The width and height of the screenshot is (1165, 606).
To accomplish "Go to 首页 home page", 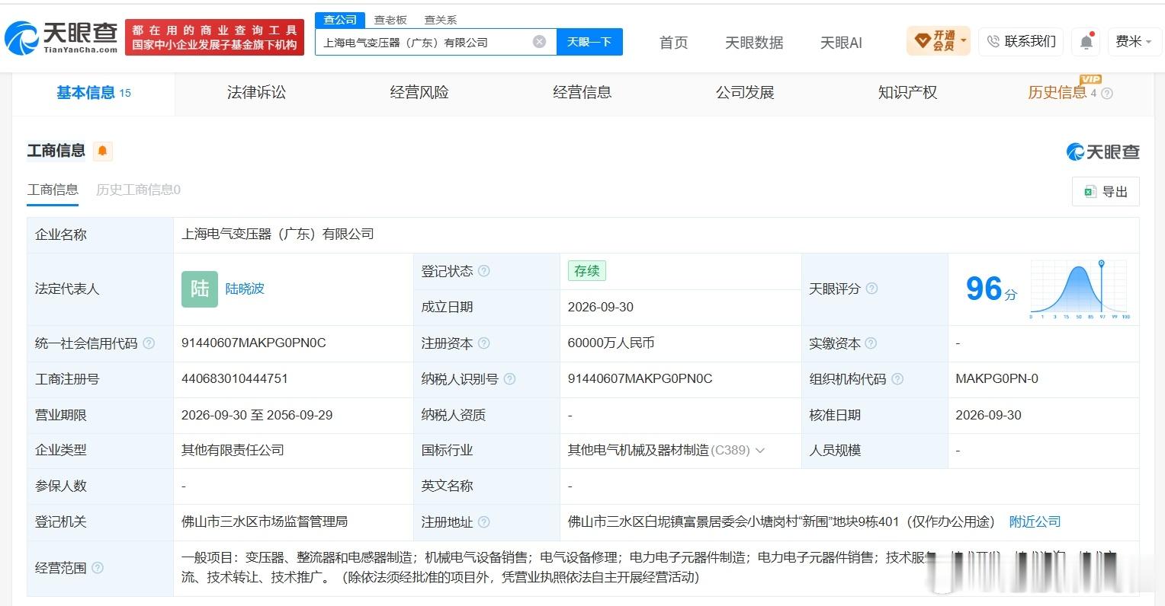I will point(673,43).
